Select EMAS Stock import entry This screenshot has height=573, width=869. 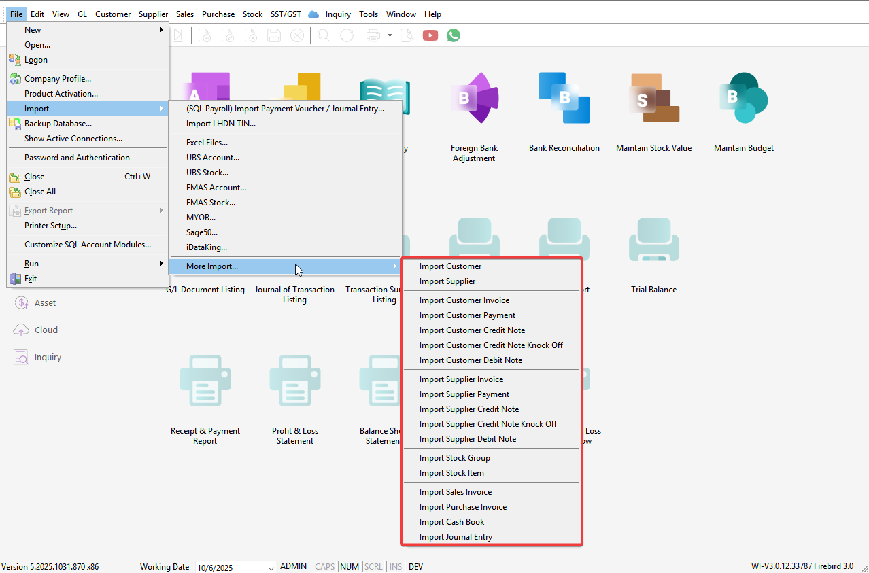(285, 203)
